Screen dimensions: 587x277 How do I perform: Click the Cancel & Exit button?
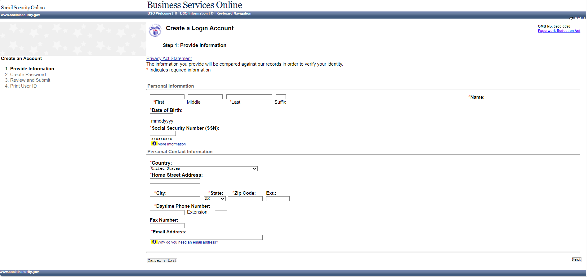(162, 261)
